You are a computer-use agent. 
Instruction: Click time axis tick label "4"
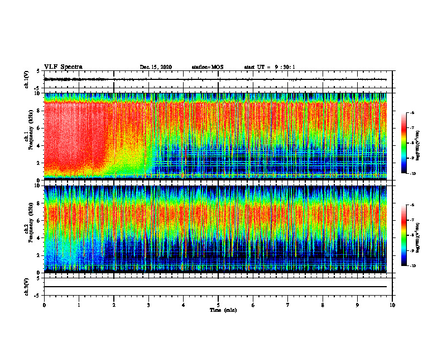(x=184, y=305)
